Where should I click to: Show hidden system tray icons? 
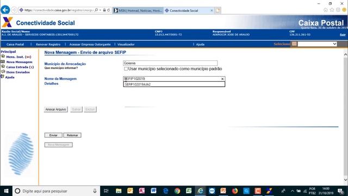coord(293,191)
